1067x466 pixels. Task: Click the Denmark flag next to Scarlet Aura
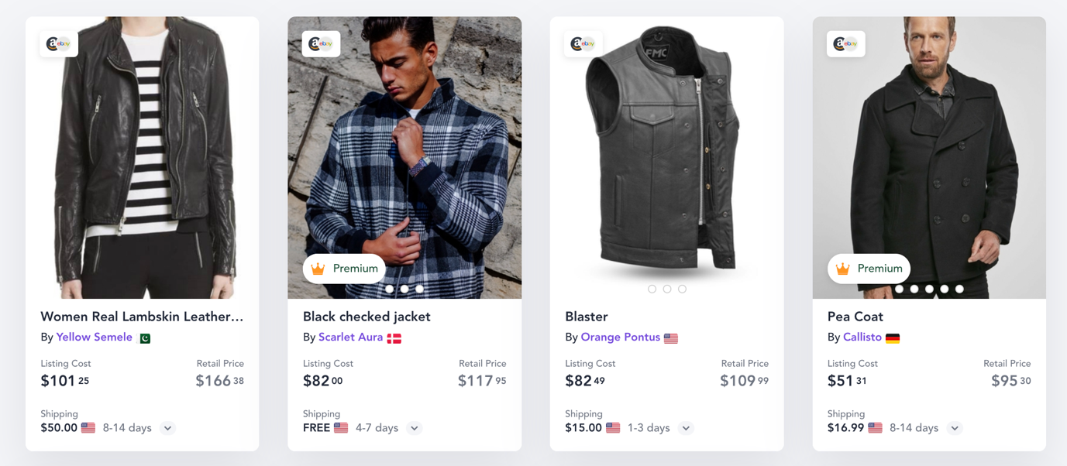[394, 338]
